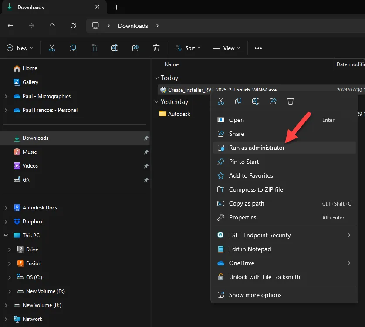Image resolution: width=365 pixels, height=327 pixels.
Task: Copy the file via the context menu copy icon
Action: [x=238, y=101]
